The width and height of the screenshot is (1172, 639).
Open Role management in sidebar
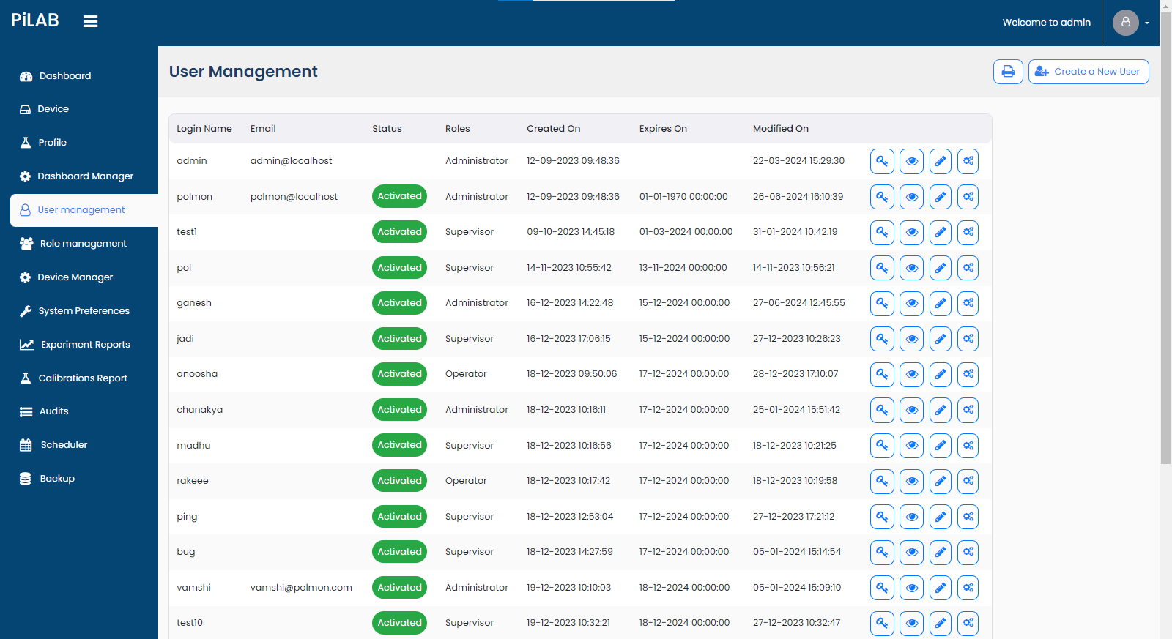point(83,244)
